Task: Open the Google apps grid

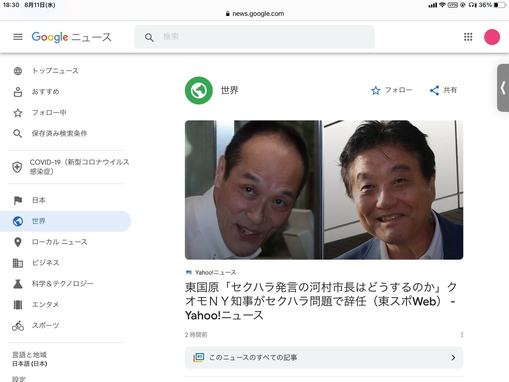Action: (468, 37)
